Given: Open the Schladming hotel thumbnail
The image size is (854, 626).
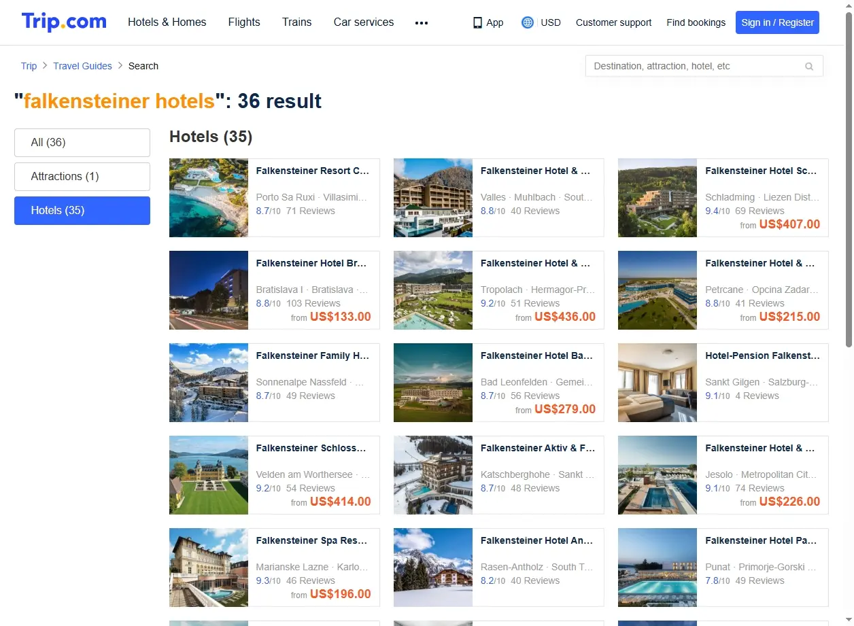Looking at the screenshot, I should click(657, 198).
